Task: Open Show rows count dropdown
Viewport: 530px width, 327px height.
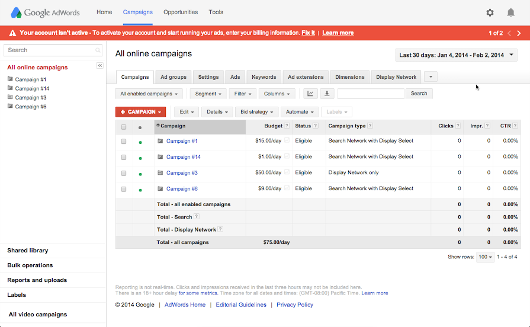Action: click(x=486, y=257)
